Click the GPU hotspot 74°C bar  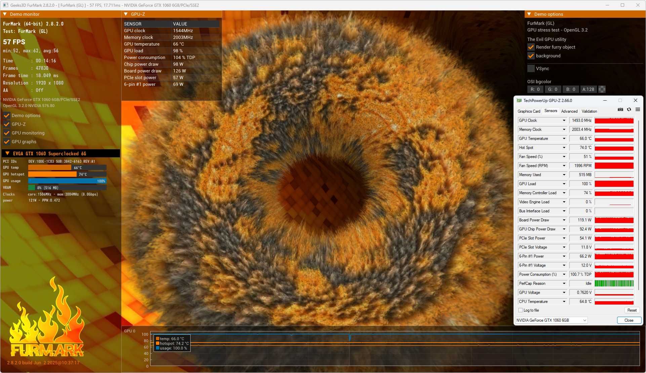pyautogui.click(x=67, y=174)
